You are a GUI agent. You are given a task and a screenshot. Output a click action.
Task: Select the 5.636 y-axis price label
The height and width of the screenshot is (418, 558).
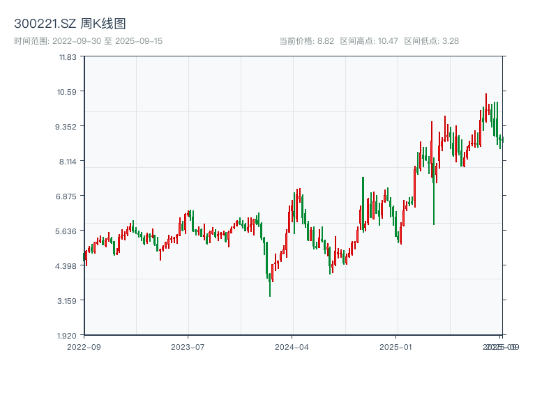click(68, 231)
